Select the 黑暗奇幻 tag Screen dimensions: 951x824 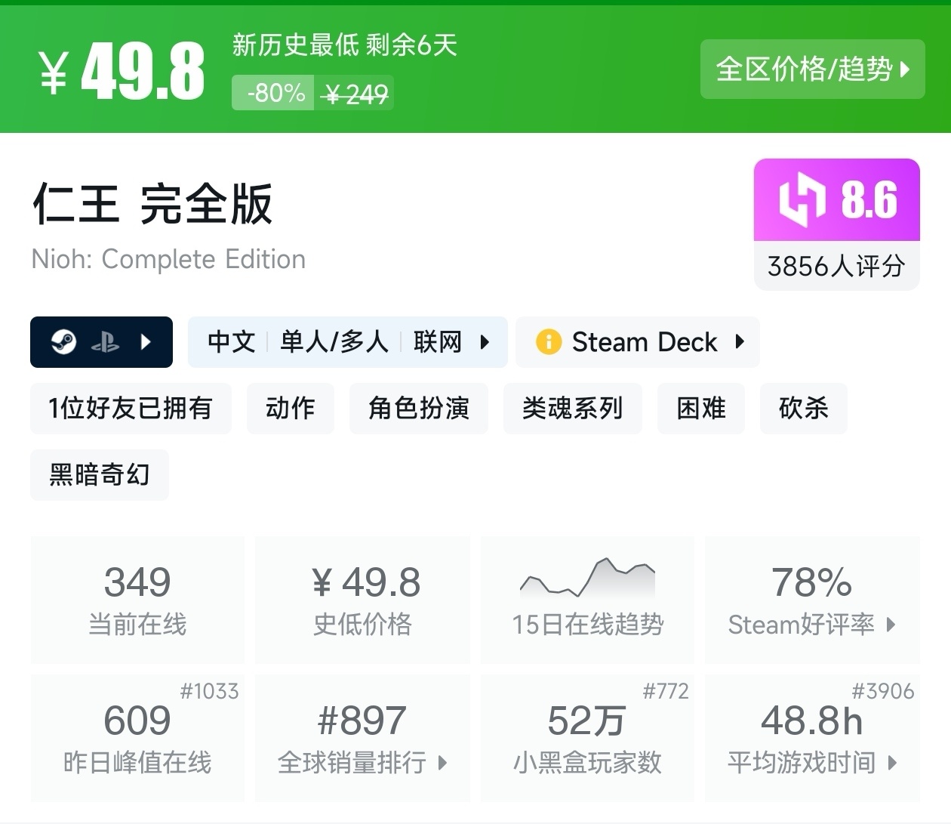tap(100, 475)
